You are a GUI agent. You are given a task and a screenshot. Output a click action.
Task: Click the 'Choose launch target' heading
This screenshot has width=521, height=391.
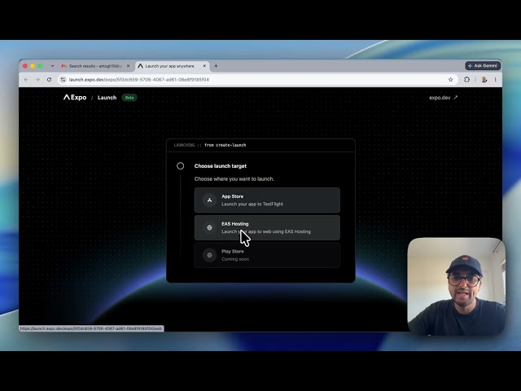pos(221,166)
